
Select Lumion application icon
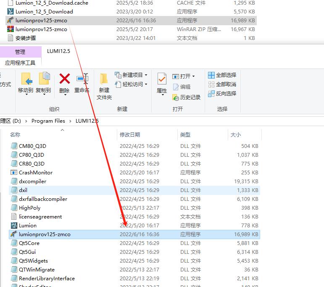(x=14, y=225)
